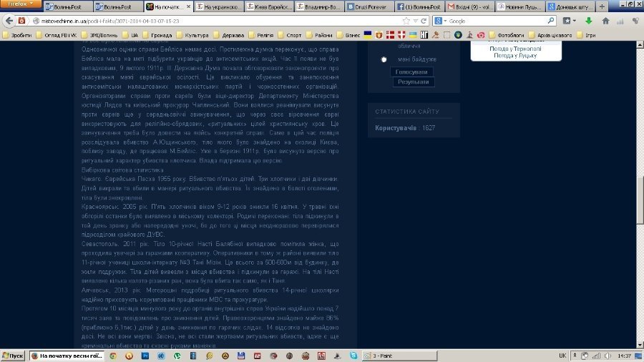Expand the address bar history dropdown arrow
This screenshot has width=644, height=362.
click(415, 21)
